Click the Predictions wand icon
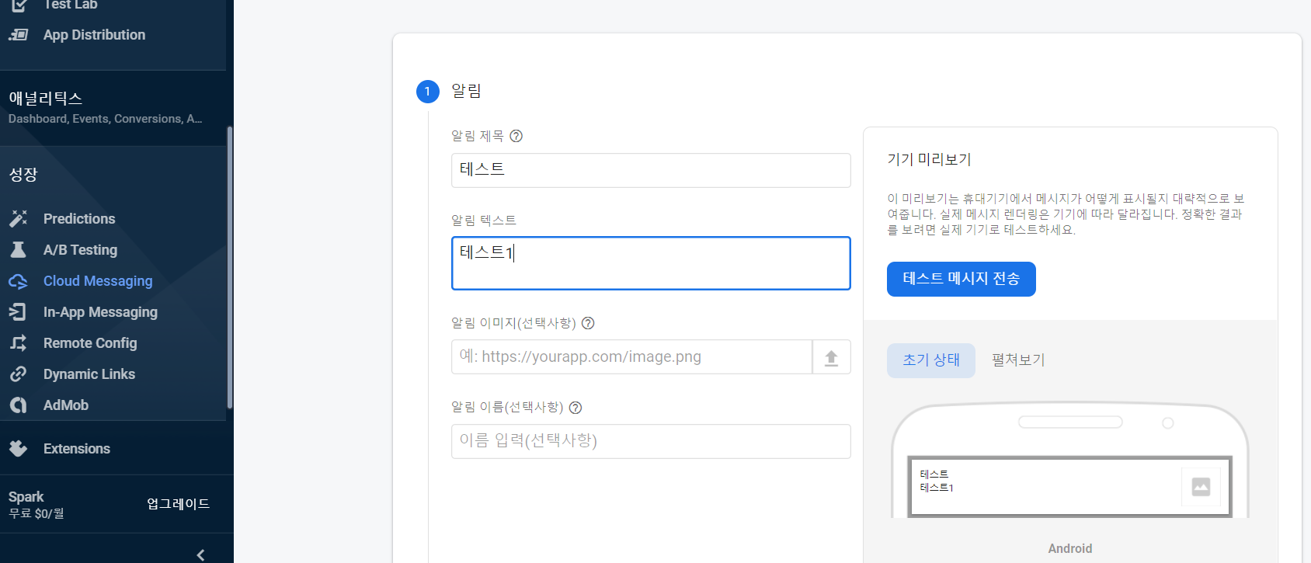The width and height of the screenshot is (1311, 563). pyautogui.click(x=19, y=218)
